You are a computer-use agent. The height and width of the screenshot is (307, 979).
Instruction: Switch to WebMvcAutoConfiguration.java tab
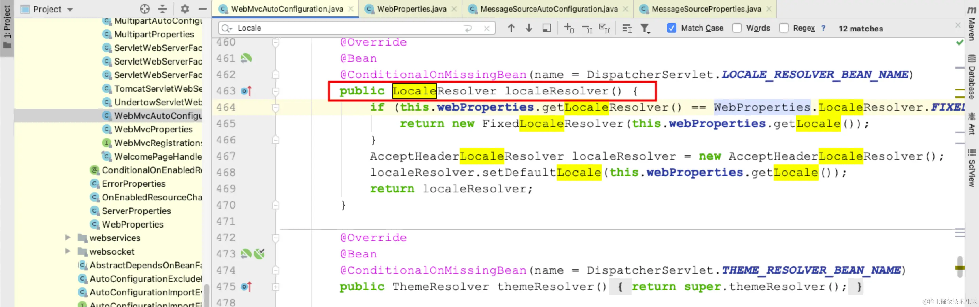click(286, 9)
